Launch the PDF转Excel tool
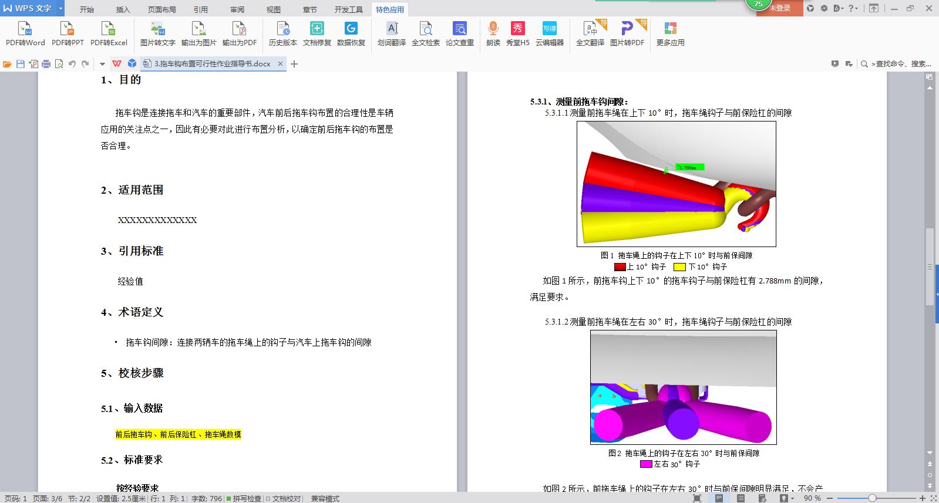Image resolution: width=939 pixels, height=503 pixels. click(109, 33)
